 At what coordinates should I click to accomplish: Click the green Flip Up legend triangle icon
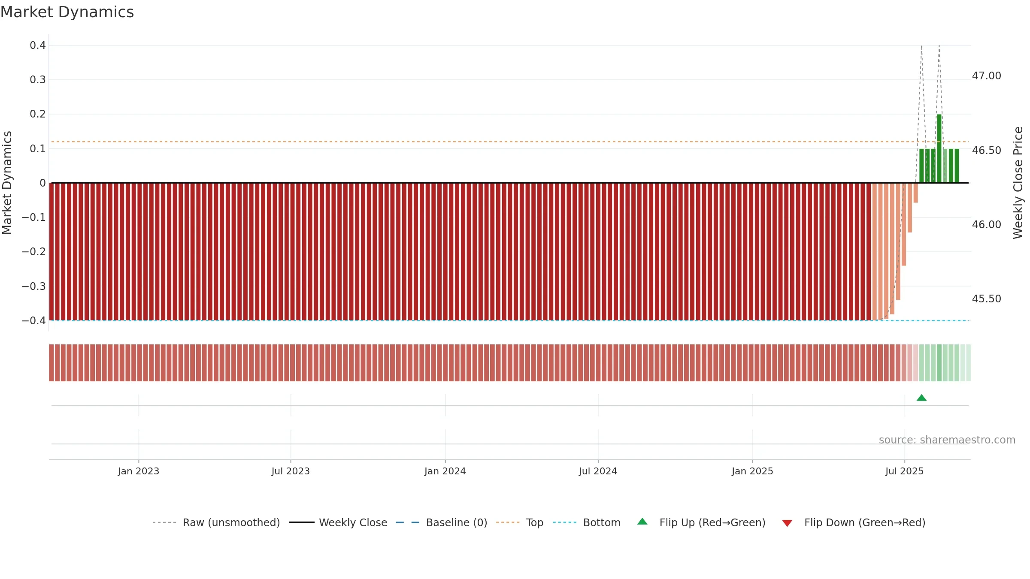pyautogui.click(x=642, y=522)
